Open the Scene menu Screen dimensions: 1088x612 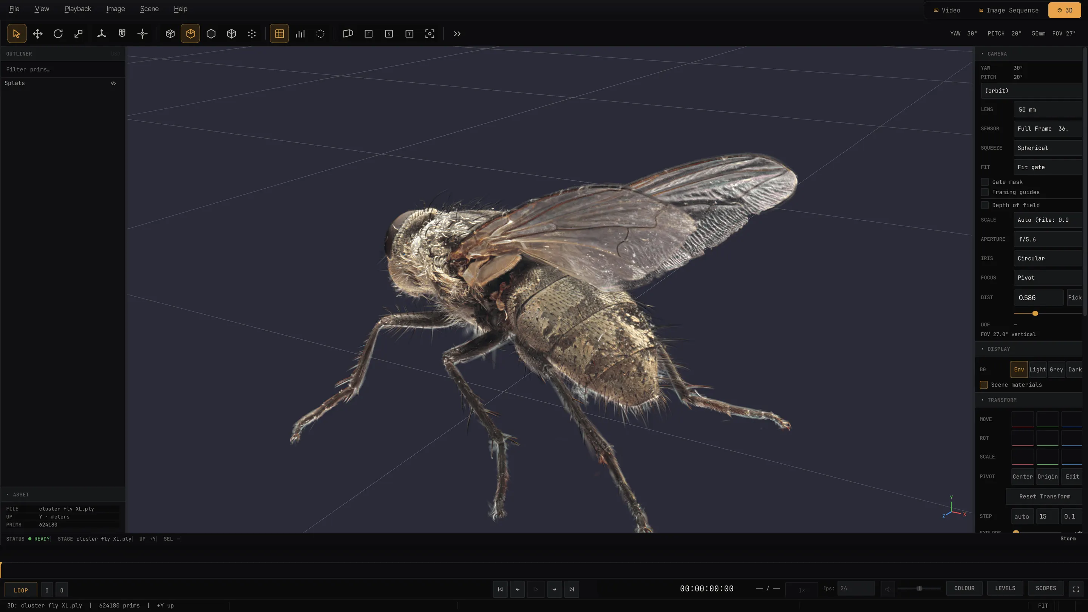[x=149, y=9]
